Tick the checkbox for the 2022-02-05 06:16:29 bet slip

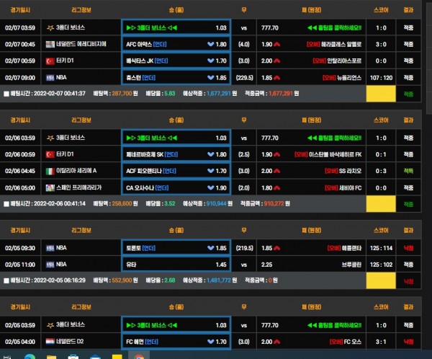(6, 280)
